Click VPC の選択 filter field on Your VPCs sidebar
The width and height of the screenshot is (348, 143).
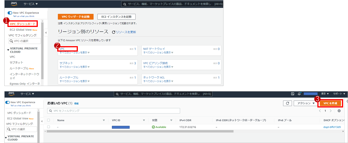pyautogui.click(x=21, y=129)
